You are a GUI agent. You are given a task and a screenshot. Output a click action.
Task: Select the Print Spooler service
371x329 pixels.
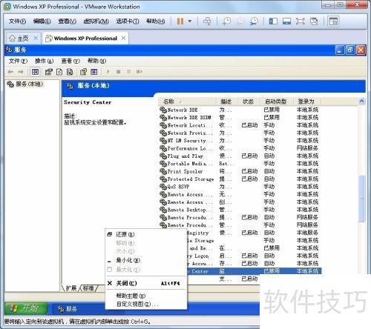click(x=240, y=171)
